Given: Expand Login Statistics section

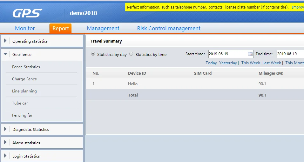Looking at the screenshot, I should point(26,156).
